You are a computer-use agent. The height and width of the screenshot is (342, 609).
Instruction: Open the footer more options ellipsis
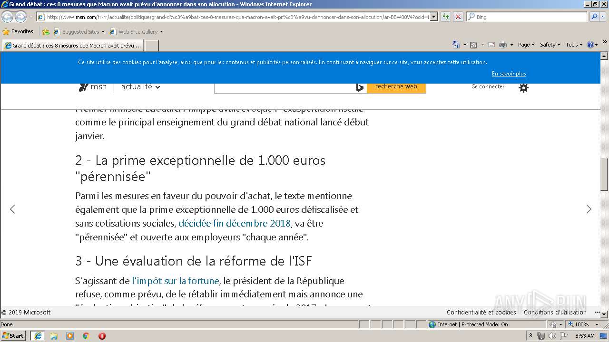tap(597, 313)
